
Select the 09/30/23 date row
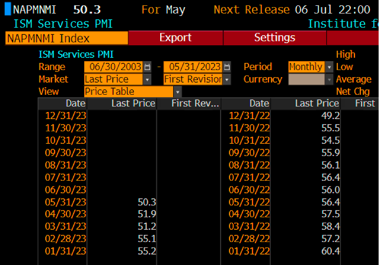tap(66, 153)
